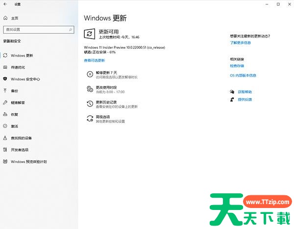Open the 查看可选更新 link

pos(94,61)
